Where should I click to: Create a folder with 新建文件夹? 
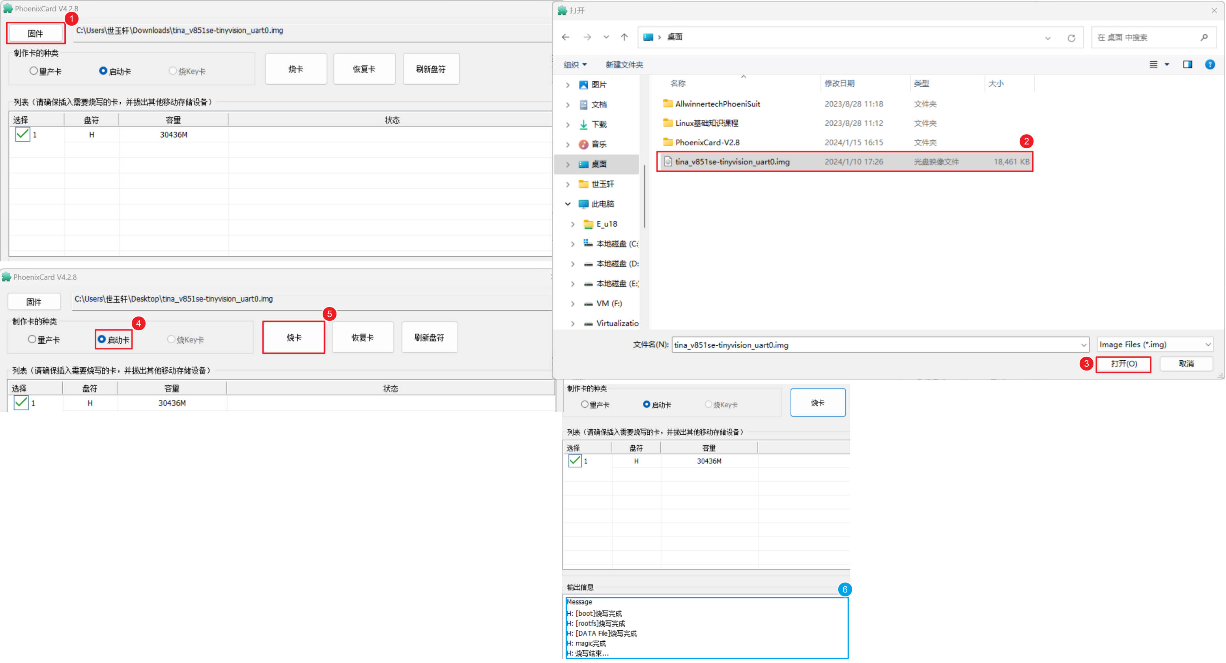pos(624,65)
